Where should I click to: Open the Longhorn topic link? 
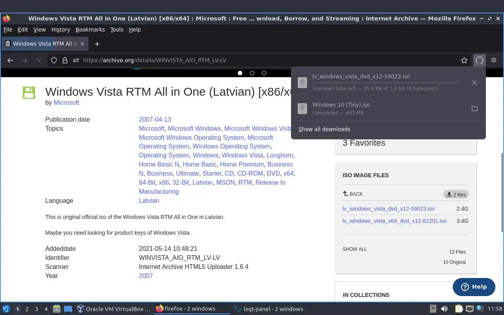coord(280,155)
